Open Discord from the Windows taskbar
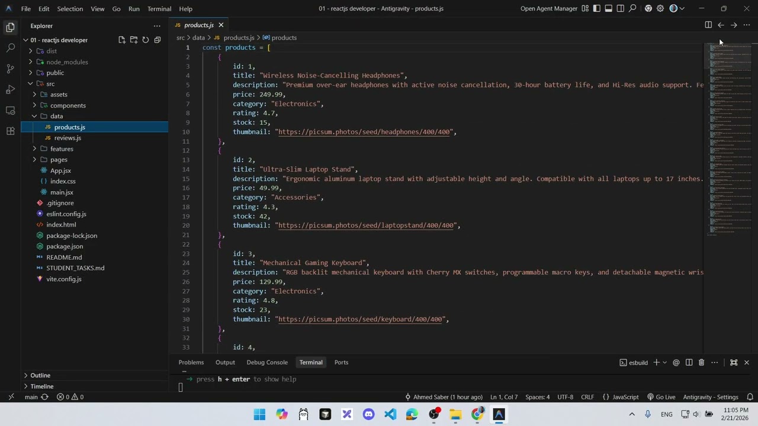The height and width of the screenshot is (426, 758). (369, 414)
